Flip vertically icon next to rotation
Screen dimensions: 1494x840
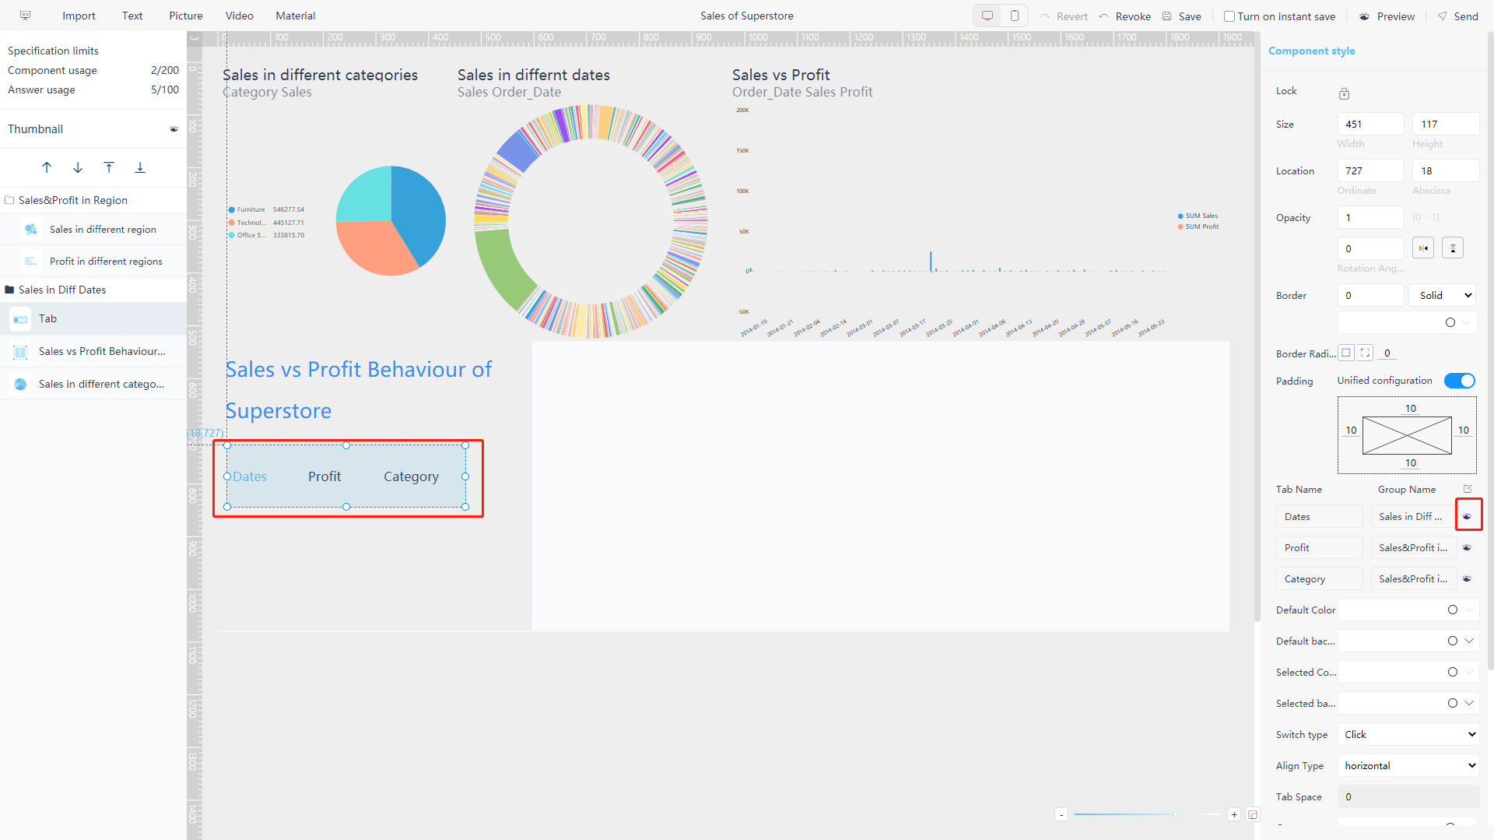[1453, 248]
